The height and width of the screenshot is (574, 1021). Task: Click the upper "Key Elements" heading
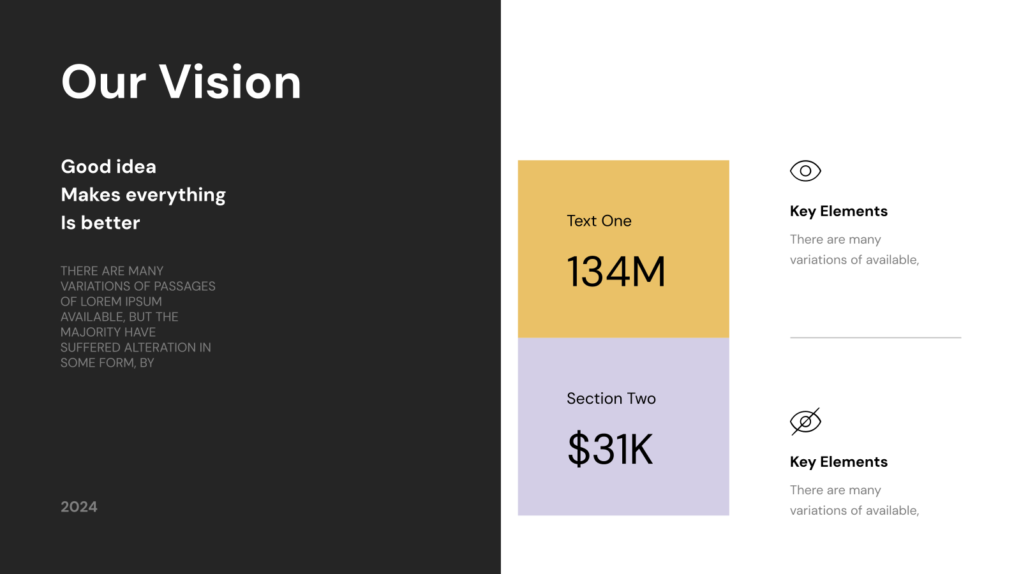click(x=838, y=212)
